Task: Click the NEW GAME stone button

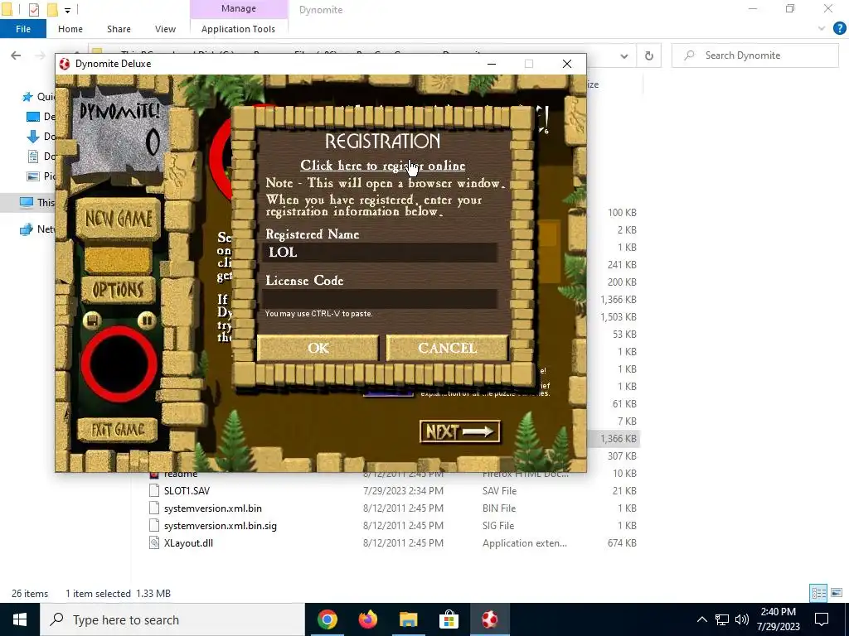Action: pos(119,219)
